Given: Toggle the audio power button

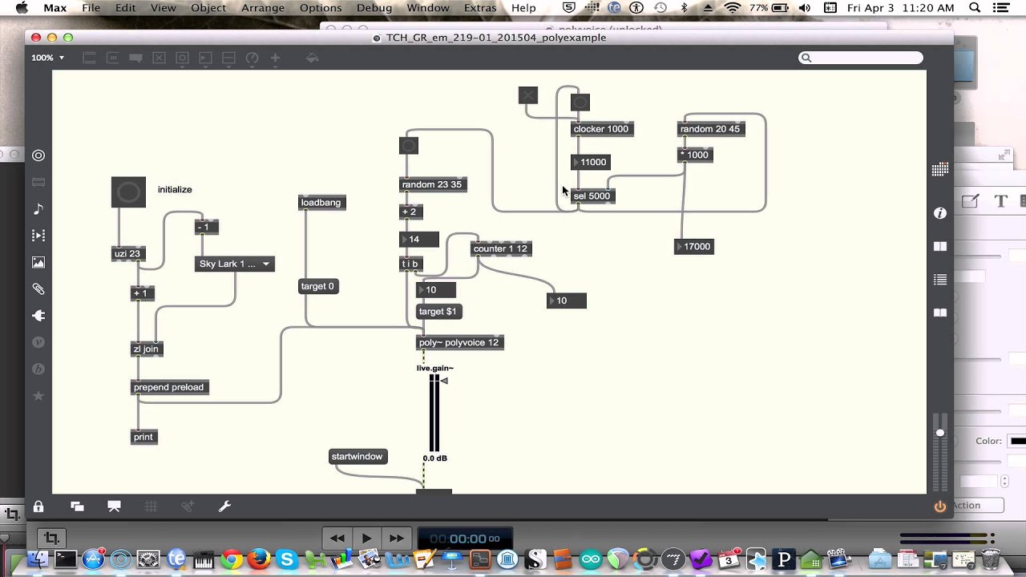Looking at the screenshot, I should point(940,506).
